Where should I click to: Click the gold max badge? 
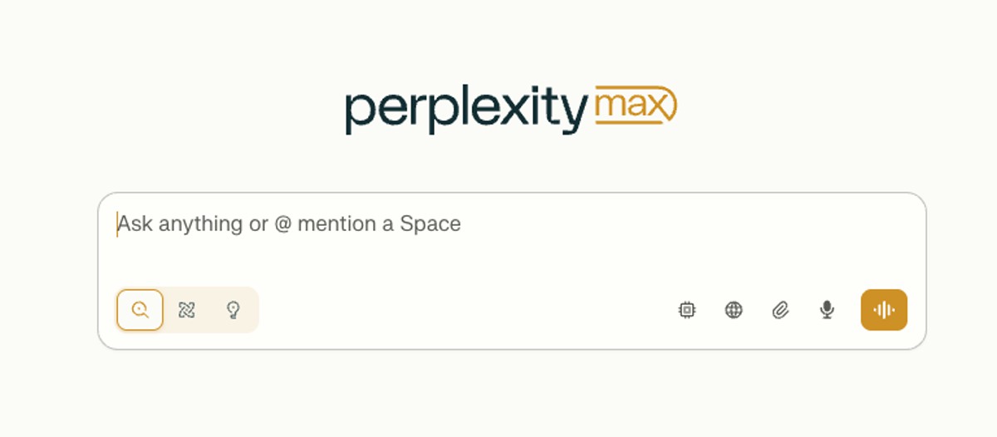point(636,106)
